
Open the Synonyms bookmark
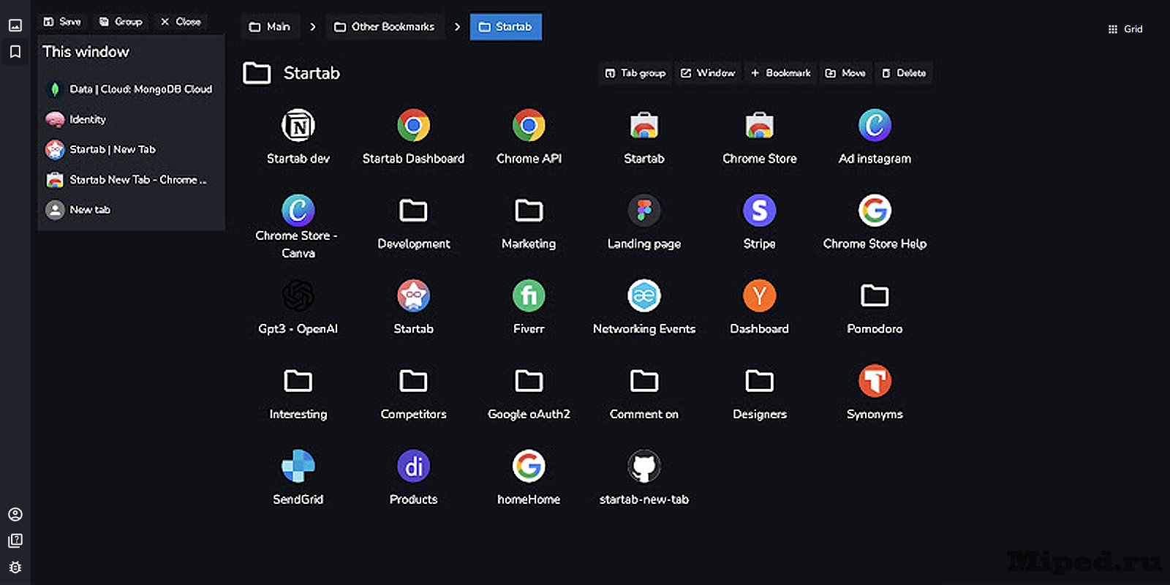pos(875,393)
